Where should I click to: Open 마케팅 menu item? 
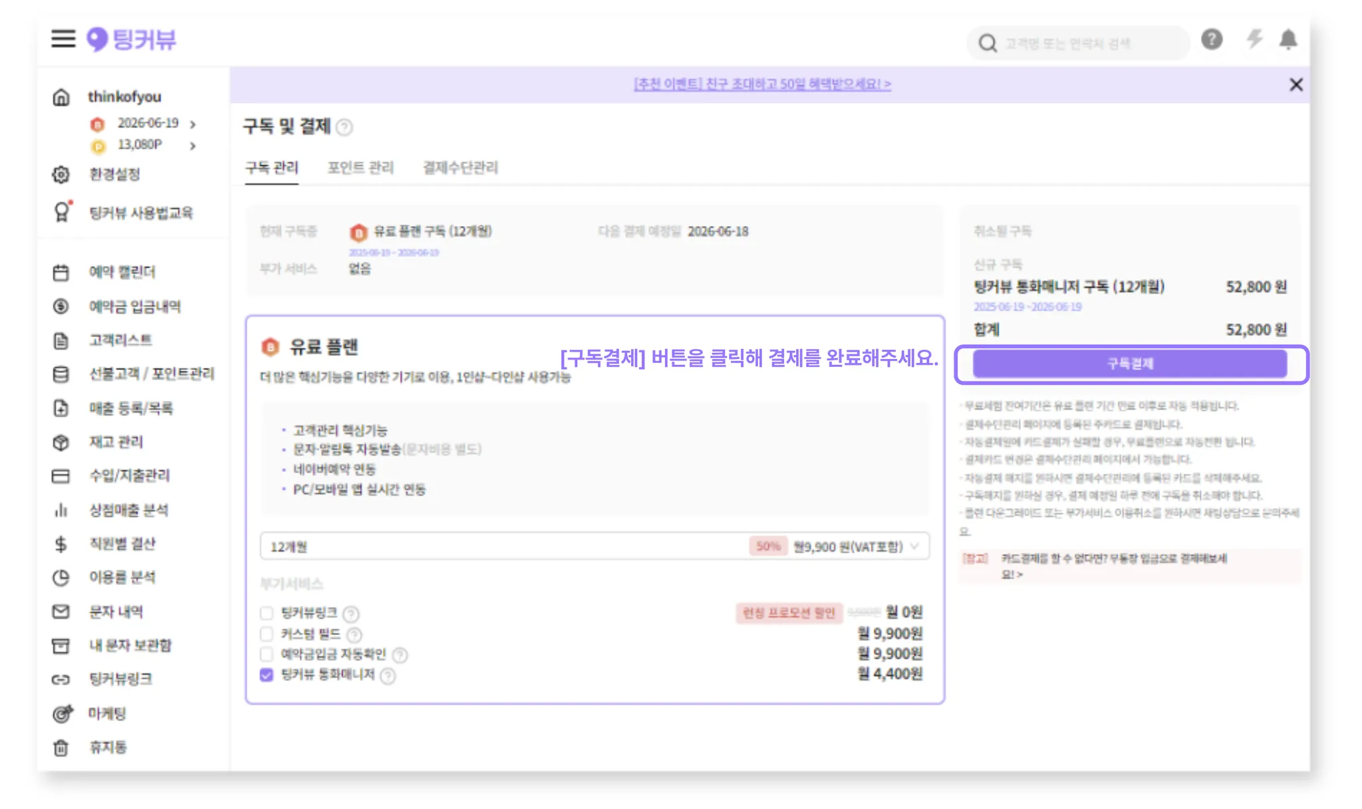coord(107,713)
